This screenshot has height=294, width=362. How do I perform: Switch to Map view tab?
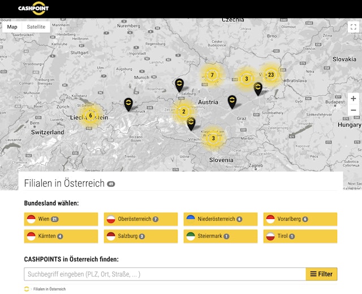(12, 27)
